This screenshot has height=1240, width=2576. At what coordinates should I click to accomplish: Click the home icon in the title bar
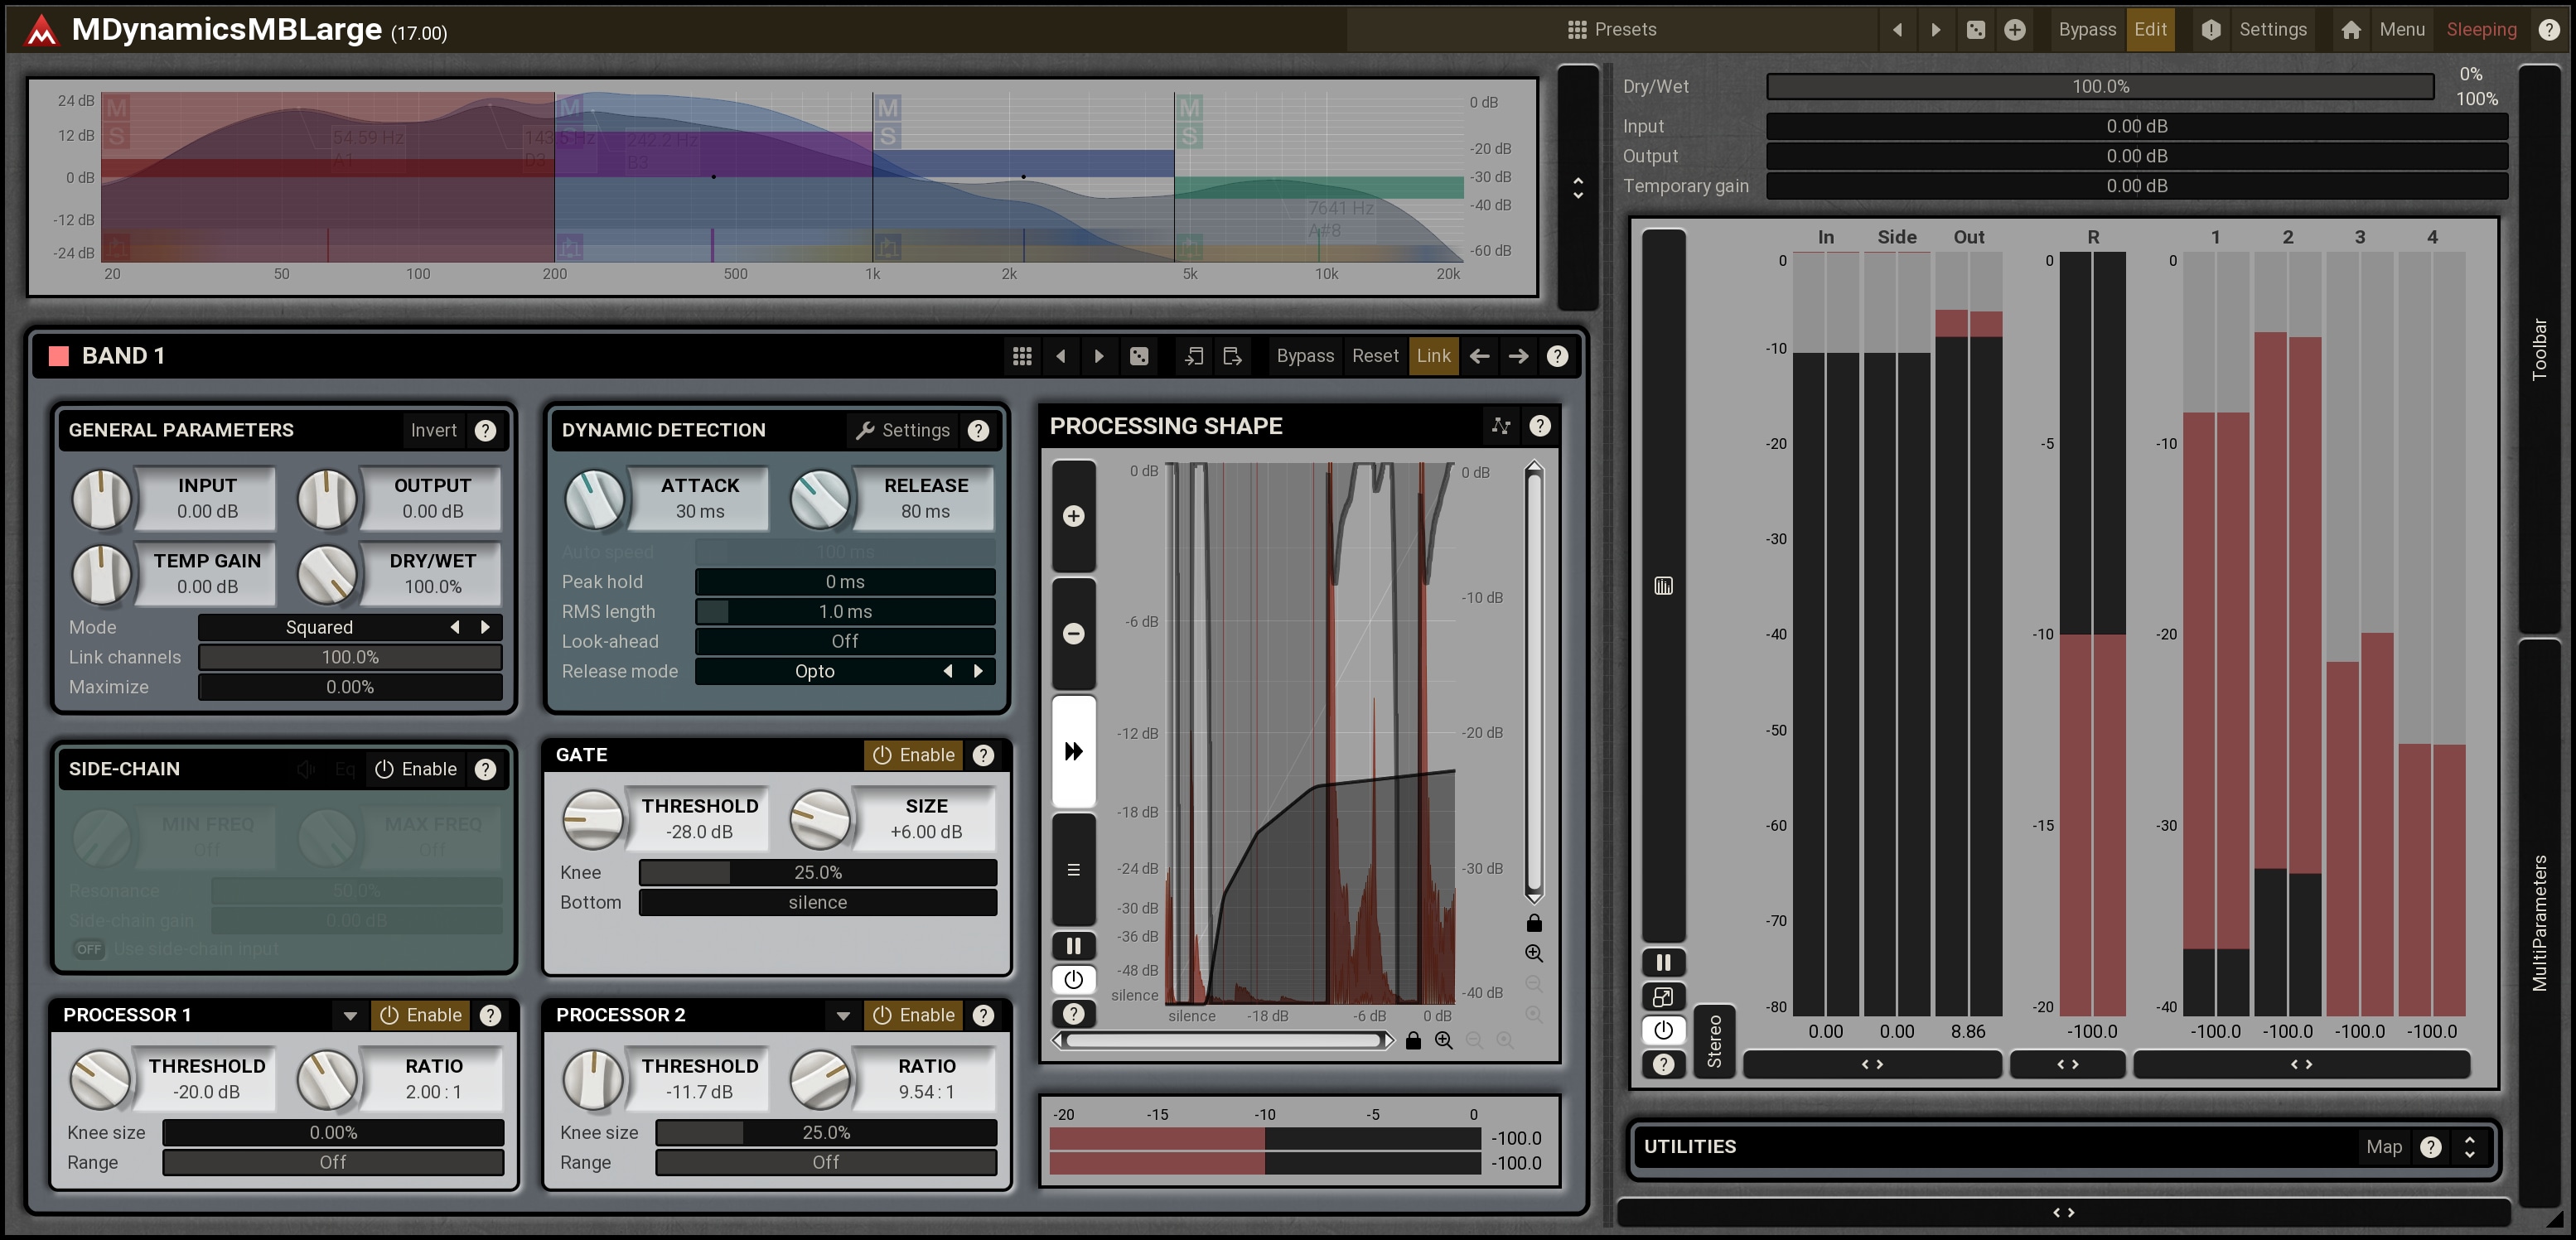point(2351,29)
